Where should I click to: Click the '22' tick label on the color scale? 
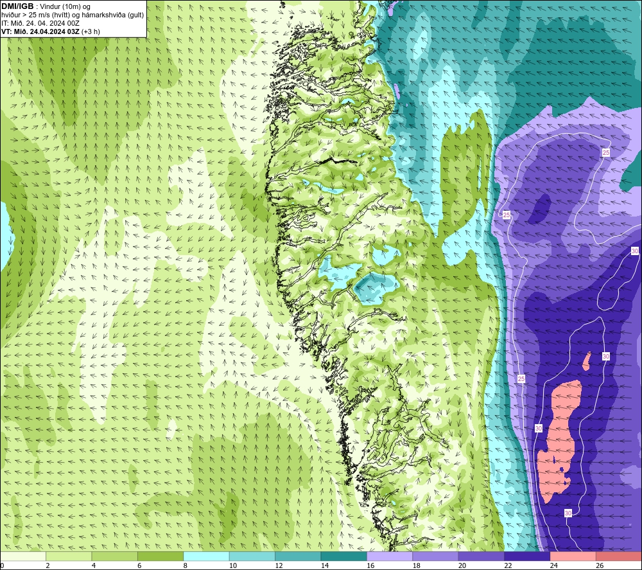pyautogui.click(x=508, y=566)
